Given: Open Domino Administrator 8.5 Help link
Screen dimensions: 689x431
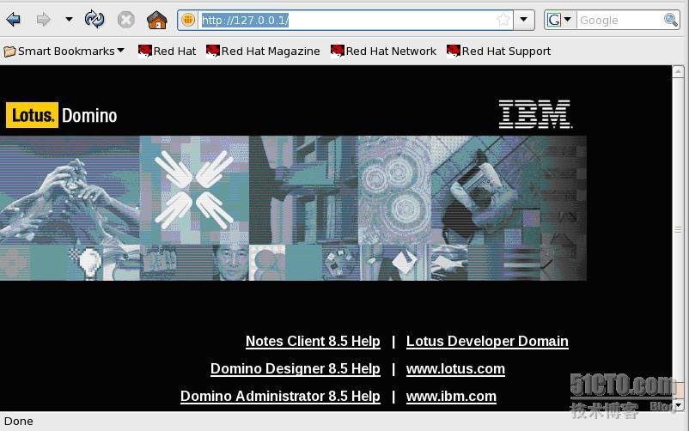Looking at the screenshot, I should tap(280, 397).
